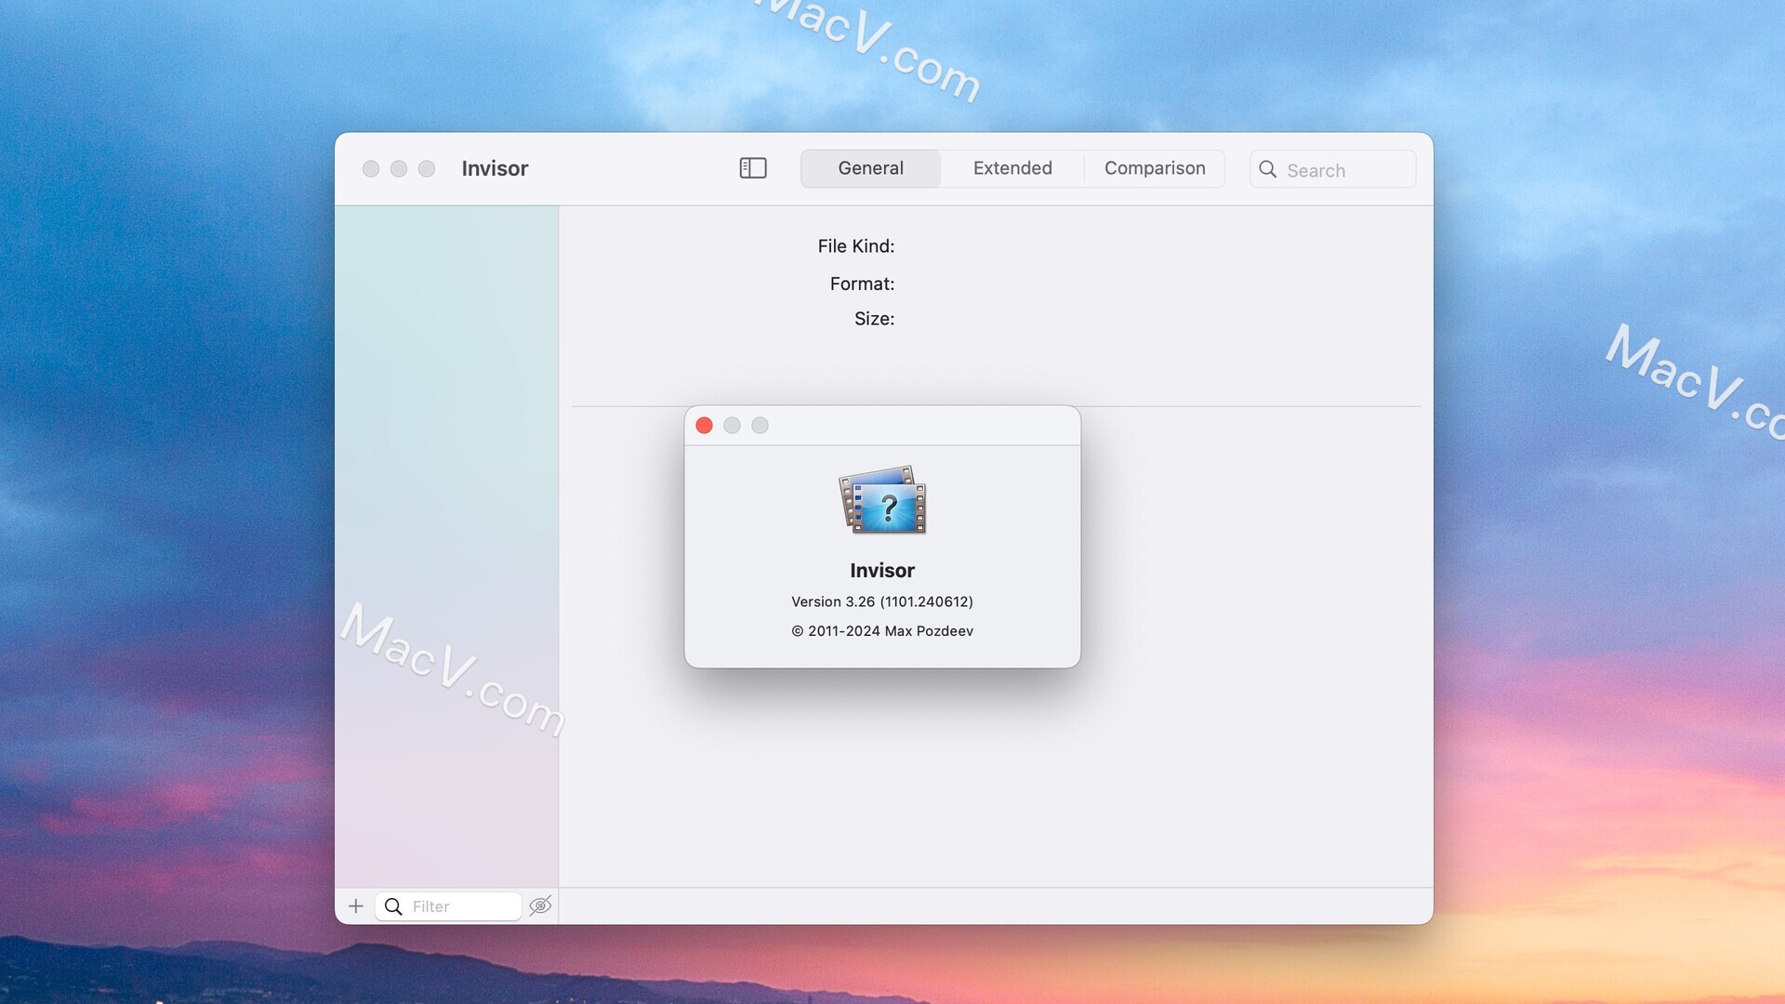Click the main window's gray zoom button
Viewport: 1785px width, 1004px height.
427,168
